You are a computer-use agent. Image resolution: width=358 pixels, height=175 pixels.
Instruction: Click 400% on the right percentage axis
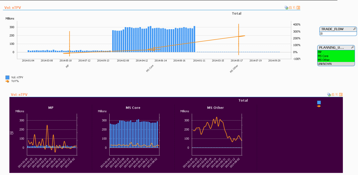coord(297,24)
